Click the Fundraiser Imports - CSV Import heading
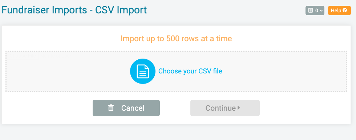This screenshot has height=140, width=356. pos(74,10)
